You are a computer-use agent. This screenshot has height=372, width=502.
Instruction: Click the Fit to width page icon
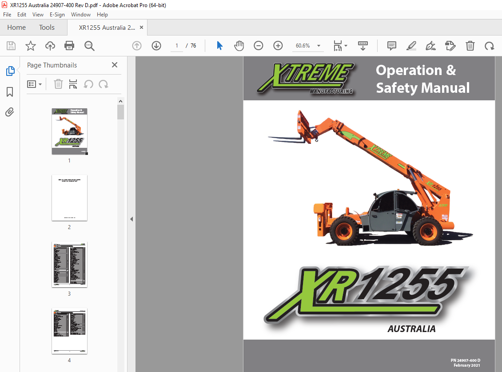[338, 46]
